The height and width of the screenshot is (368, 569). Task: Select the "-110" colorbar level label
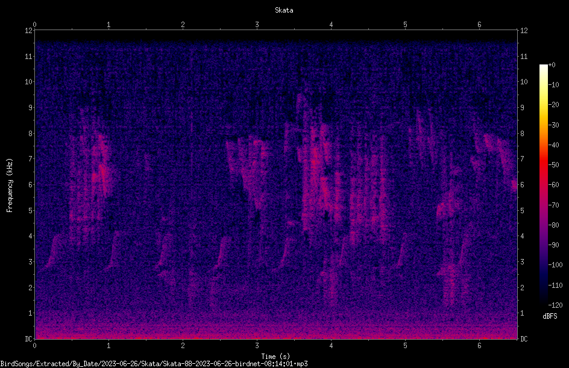point(555,285)
